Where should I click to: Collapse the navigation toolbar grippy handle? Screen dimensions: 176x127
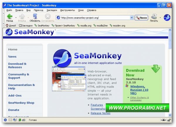point(4,17)
